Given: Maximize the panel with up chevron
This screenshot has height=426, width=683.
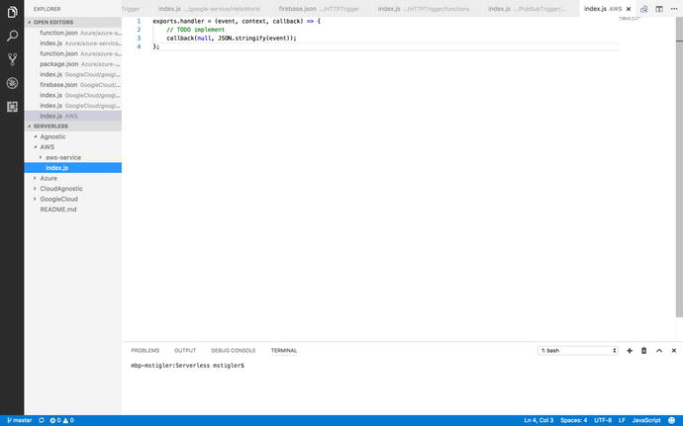Looking at the screenshot, I should [659, 351].
